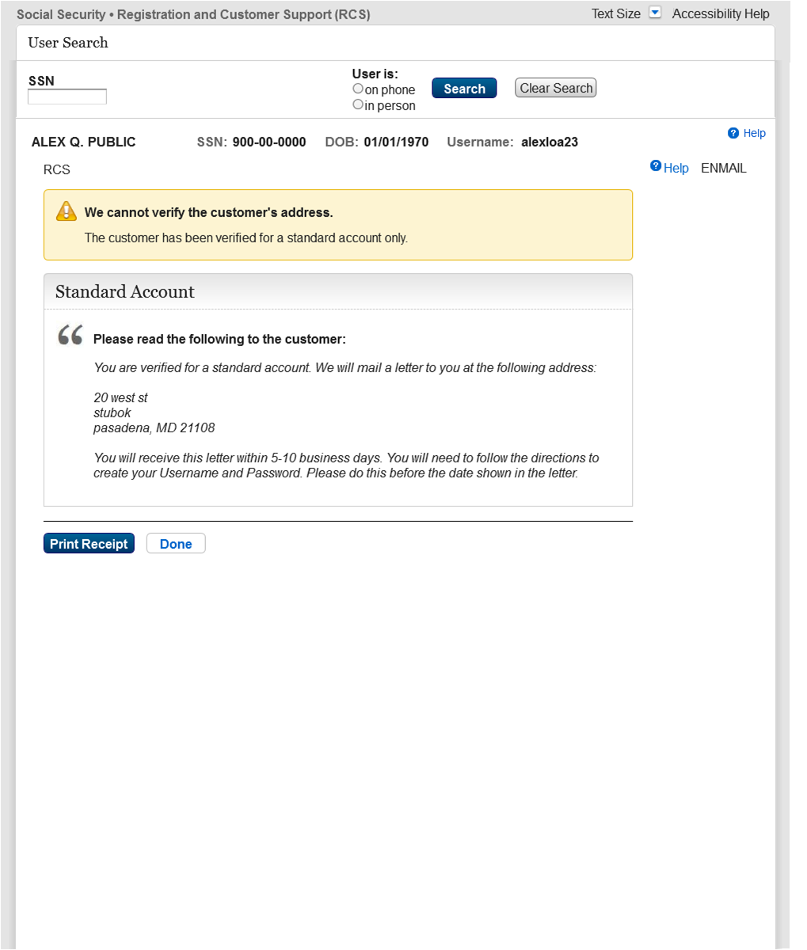
Task: Click the Help link next to ENMAIL
Action: (676, 168)
